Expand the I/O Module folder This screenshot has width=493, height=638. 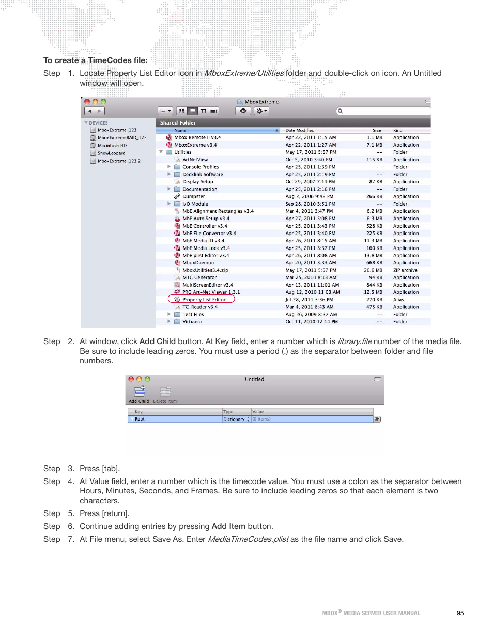click(x=169, y=204)
